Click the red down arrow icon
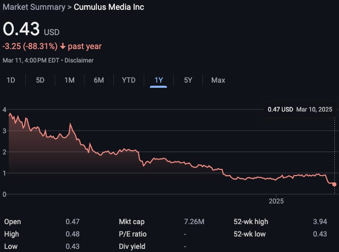The width and height of the screenshot is (339, 252). [63, 46]
